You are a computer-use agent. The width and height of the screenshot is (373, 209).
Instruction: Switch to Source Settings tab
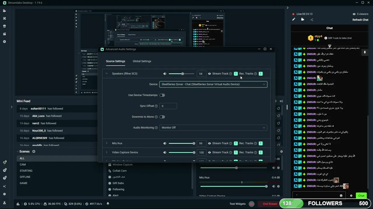click(115, 61)
